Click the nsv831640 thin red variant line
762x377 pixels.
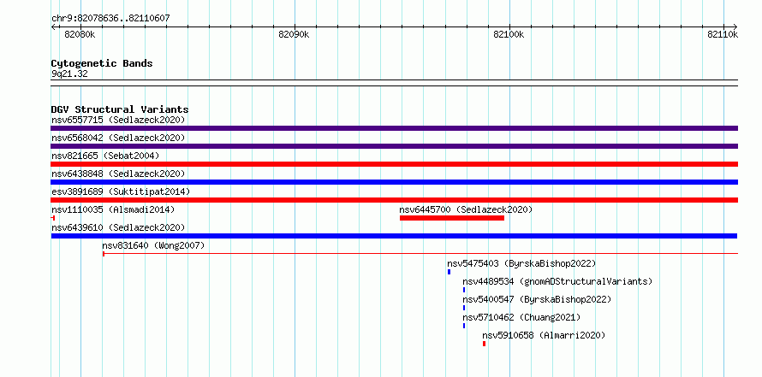tap(420, 253)
